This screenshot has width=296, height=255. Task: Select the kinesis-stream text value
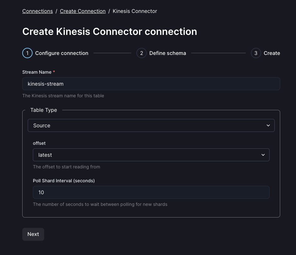click(45, 84)
